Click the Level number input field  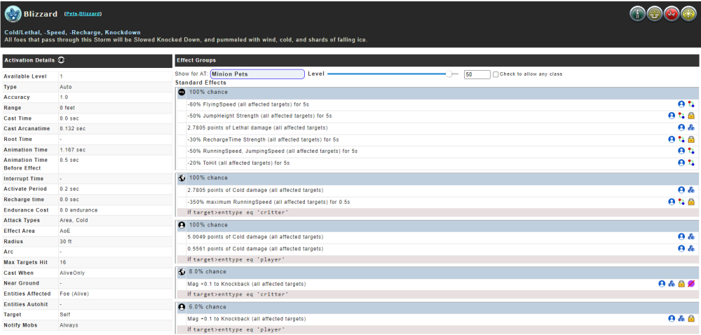click(477, 74)
